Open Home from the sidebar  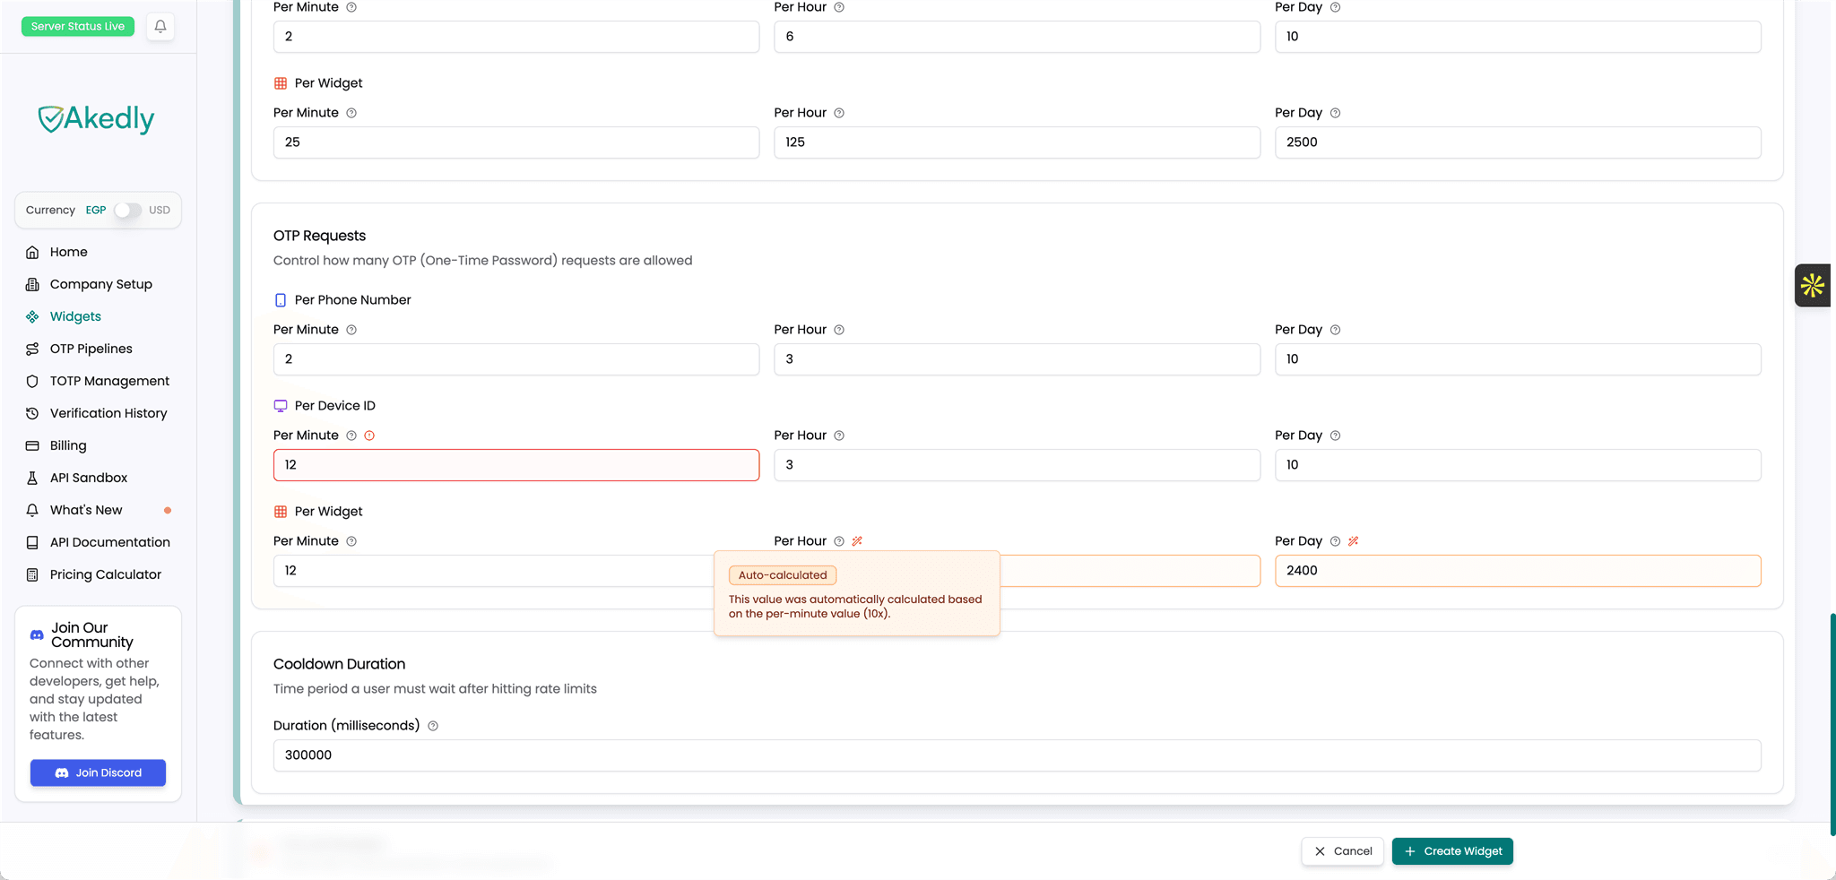tap(68, 252)
